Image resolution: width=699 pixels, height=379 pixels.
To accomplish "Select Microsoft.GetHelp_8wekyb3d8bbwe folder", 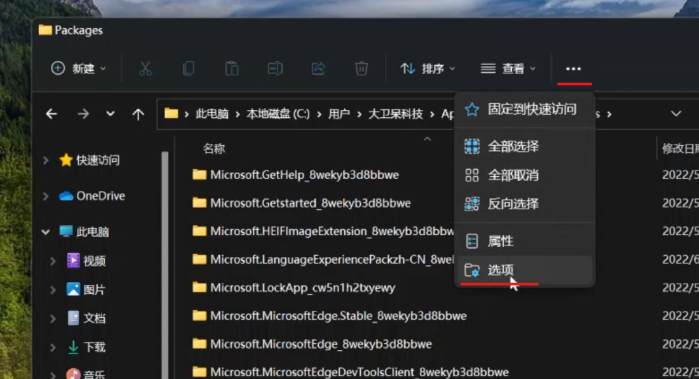I will [x=296, y=175].
